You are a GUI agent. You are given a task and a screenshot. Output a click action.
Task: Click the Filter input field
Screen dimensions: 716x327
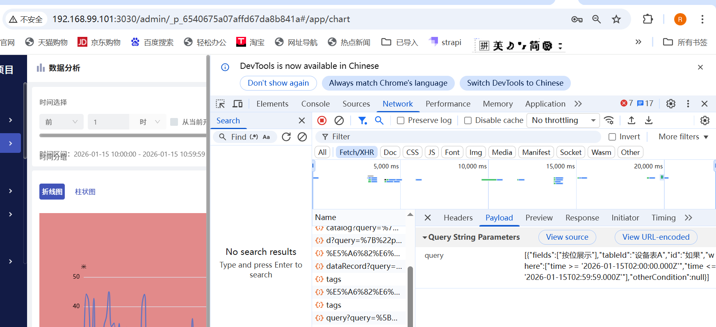click(x=459, y=137)
